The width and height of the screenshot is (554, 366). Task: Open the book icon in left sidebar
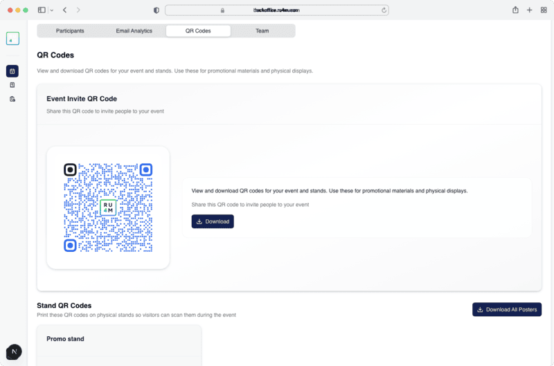tap(12, 85)
